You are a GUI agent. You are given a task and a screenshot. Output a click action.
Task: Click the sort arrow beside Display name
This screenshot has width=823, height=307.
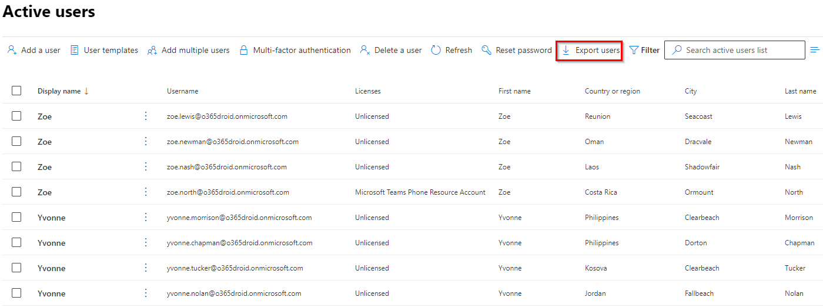pyautogui.click(x=86, y=91)
